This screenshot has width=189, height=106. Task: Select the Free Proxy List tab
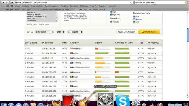[x=94, y=9]
